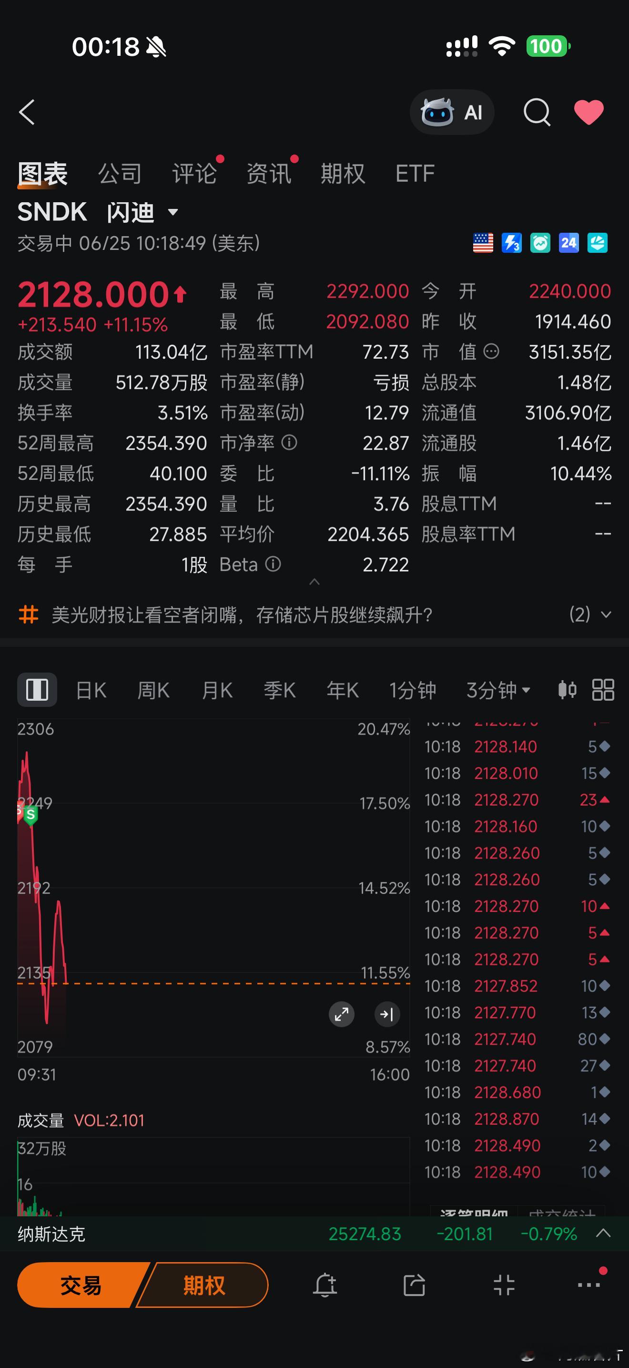Tap the blue lightning badge icon
Viewport: 629px width, 1368px height.
(512, 243)
